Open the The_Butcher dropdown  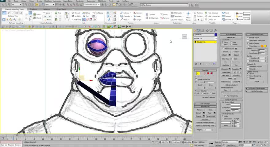(x=164, y=5)
